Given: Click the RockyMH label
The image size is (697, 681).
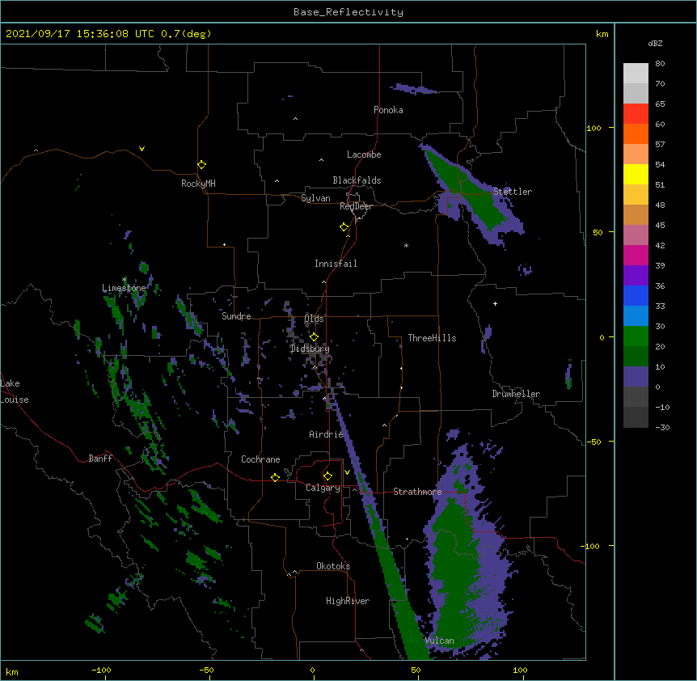Looking at the screenshot, I should [x=198, y=184].
